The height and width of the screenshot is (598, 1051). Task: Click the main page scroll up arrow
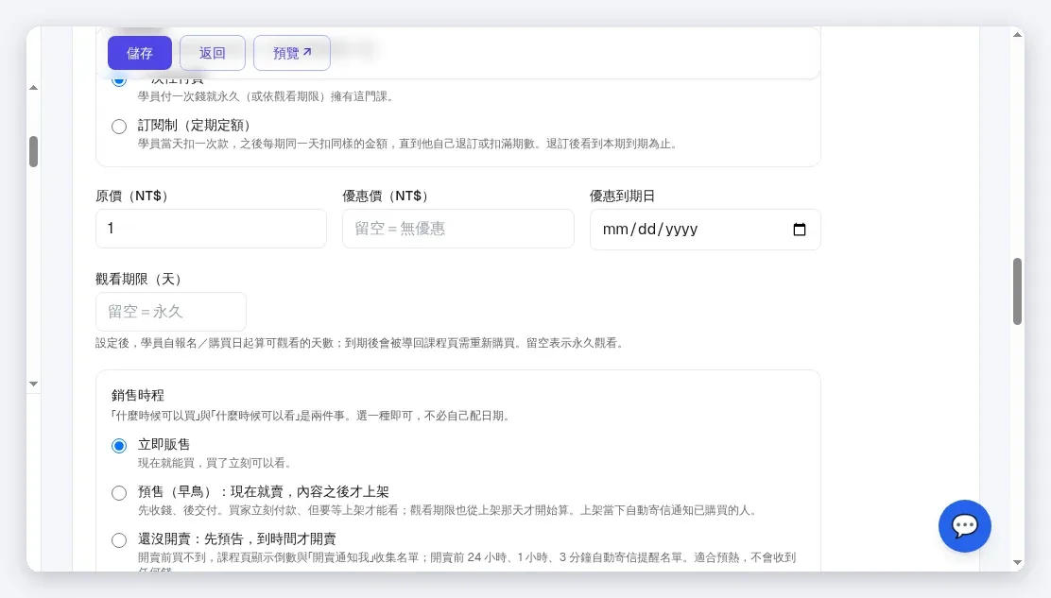[x=1018, y=35]
